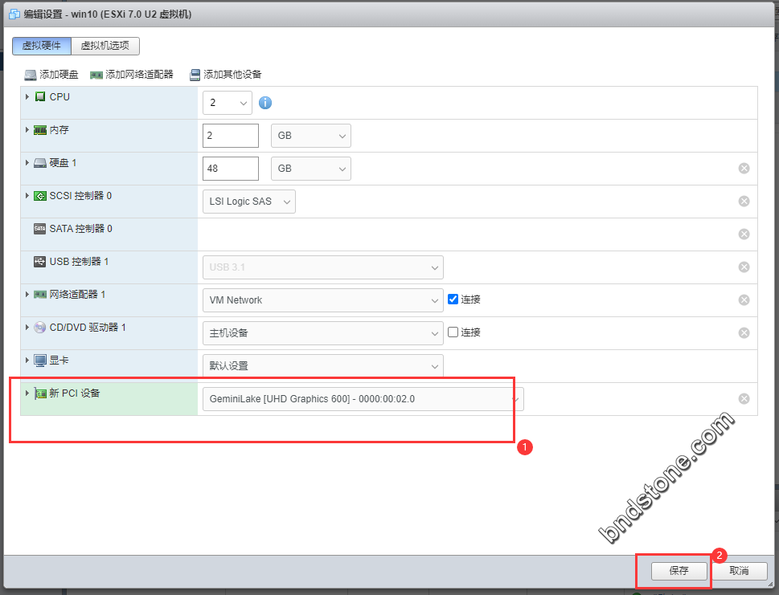Click the SCSI controller icon
Image resolution: width=779 pixels, height=595 pixels.
(x=40, y=196)
